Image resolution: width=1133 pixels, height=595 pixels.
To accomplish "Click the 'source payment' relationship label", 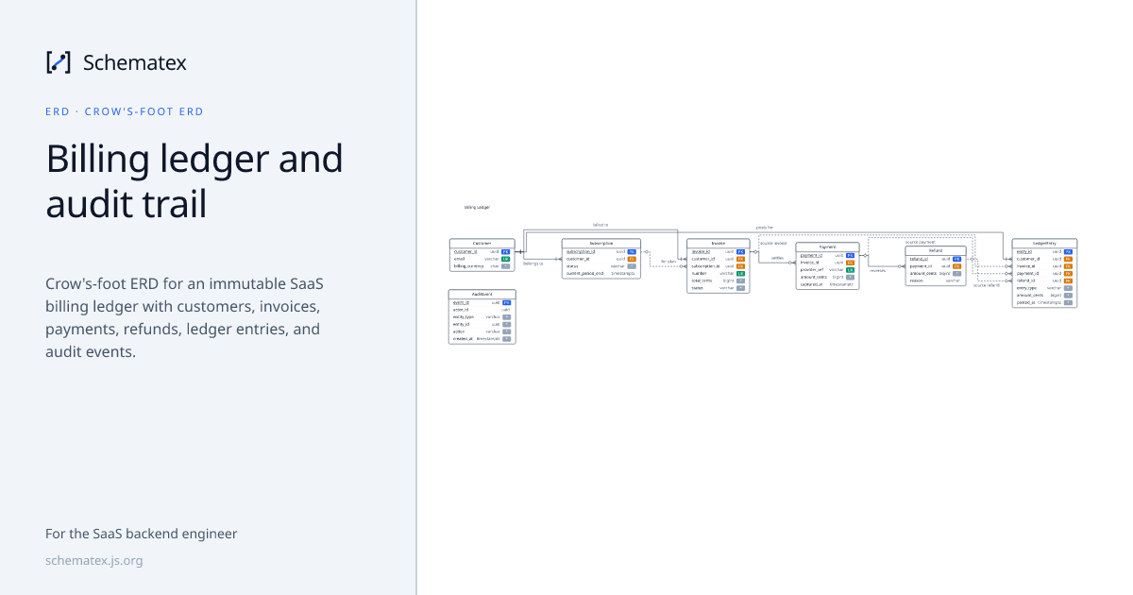I will coord(921,242).
